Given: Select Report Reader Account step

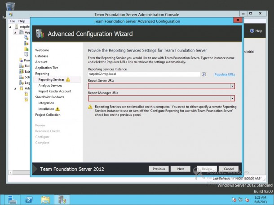Looking at the screenshot, I should click(x=55, y=91).
